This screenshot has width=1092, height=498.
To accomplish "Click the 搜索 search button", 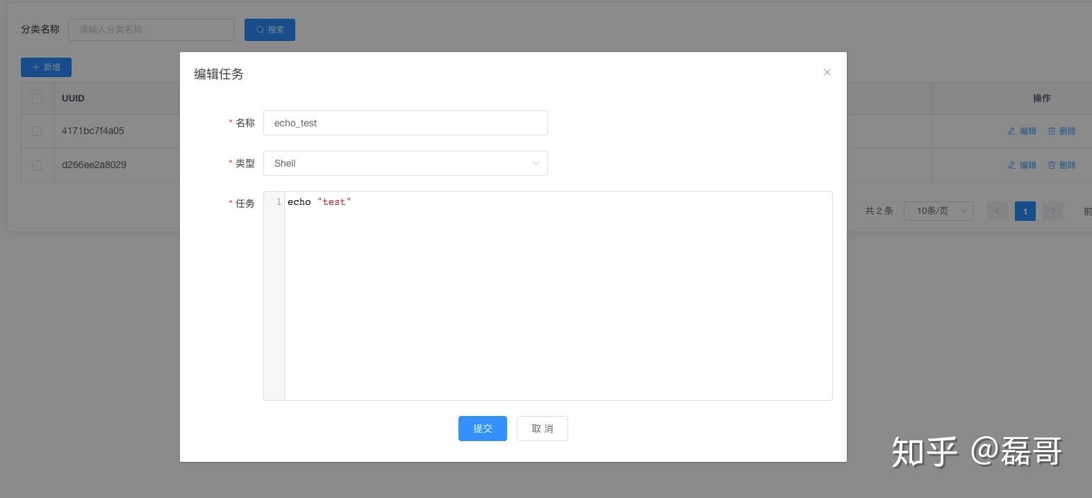I will 270,30.
